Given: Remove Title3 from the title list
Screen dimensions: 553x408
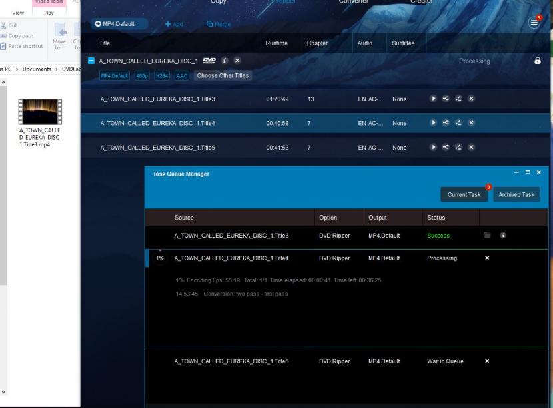Looking at the screenshot, I should click(471, 99).
